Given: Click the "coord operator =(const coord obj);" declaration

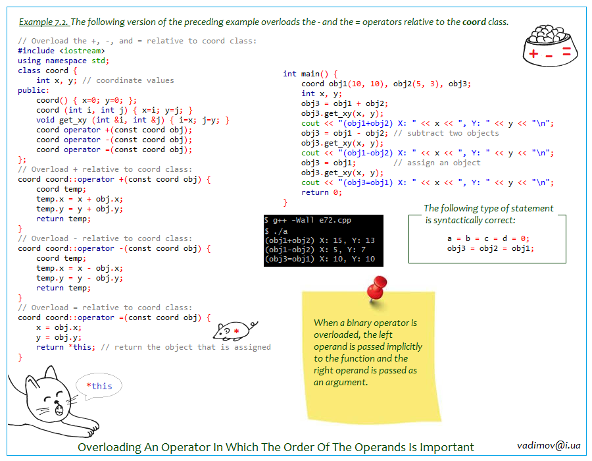Looking at the screenshot, I should pos(114,149).
